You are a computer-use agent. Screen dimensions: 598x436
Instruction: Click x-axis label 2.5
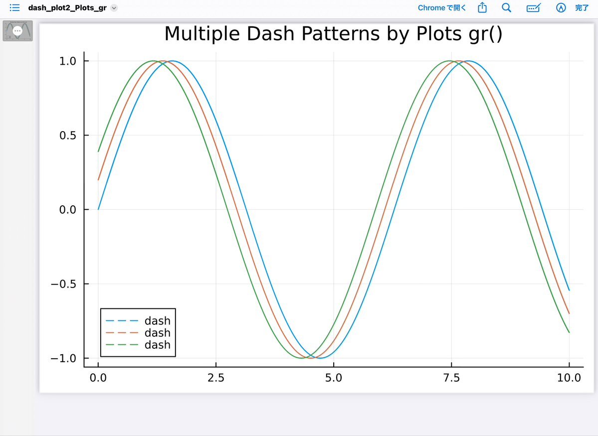point(216,378)
